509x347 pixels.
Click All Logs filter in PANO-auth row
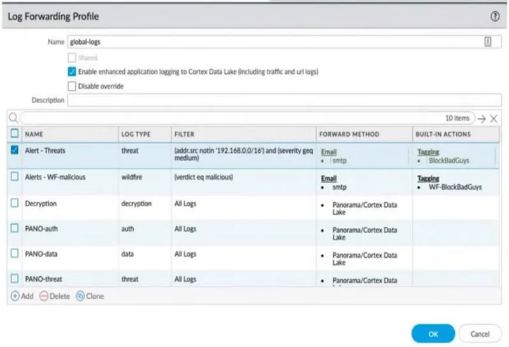tap(185, 229)
